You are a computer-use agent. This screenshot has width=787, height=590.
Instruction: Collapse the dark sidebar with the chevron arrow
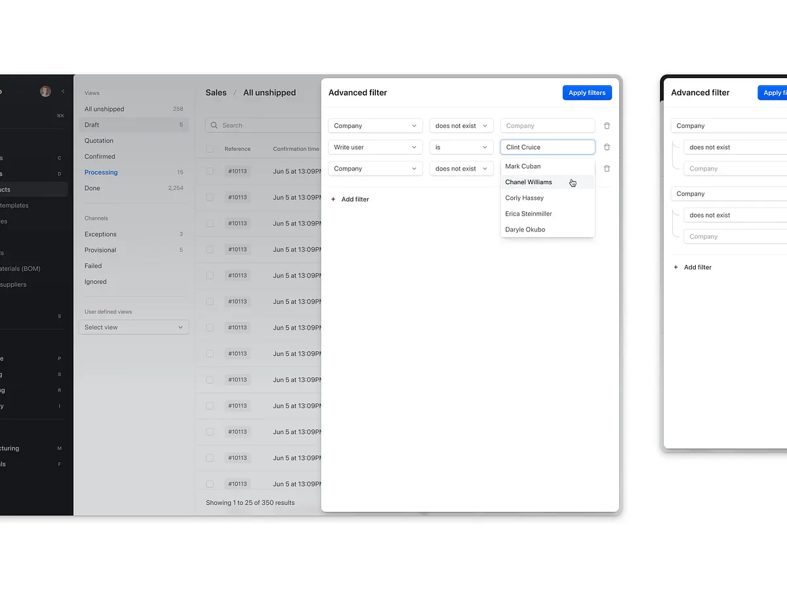pyautogui.click(x=63, y=92)
